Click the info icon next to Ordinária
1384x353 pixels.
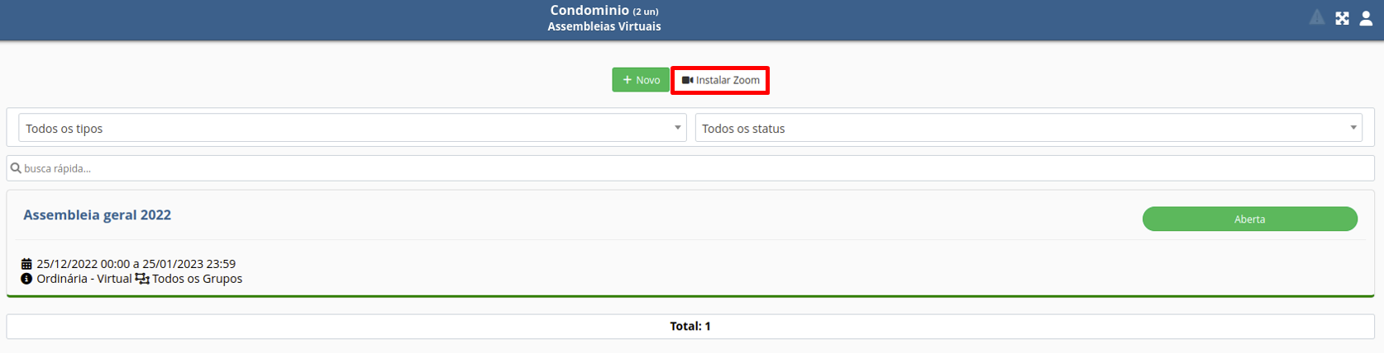click(x=26, y=279)
